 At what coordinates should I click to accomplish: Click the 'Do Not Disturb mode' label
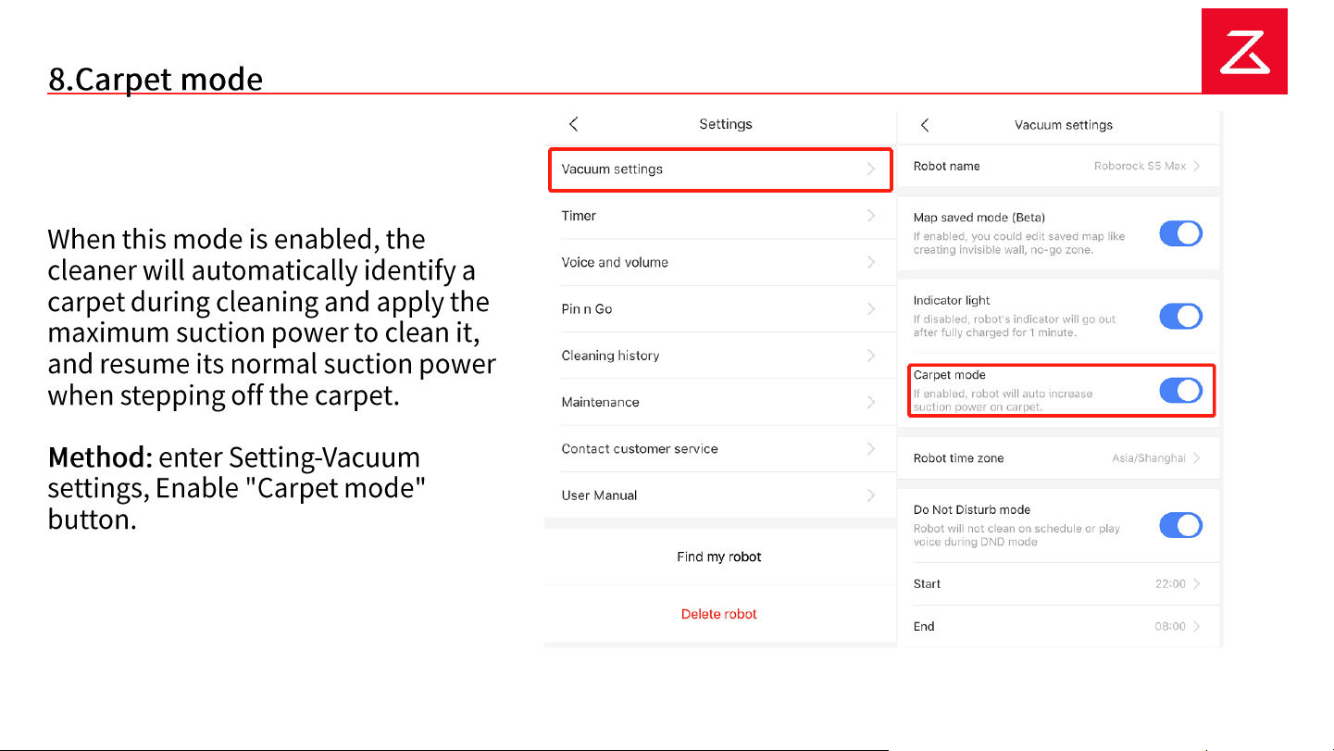pos(972,510)
